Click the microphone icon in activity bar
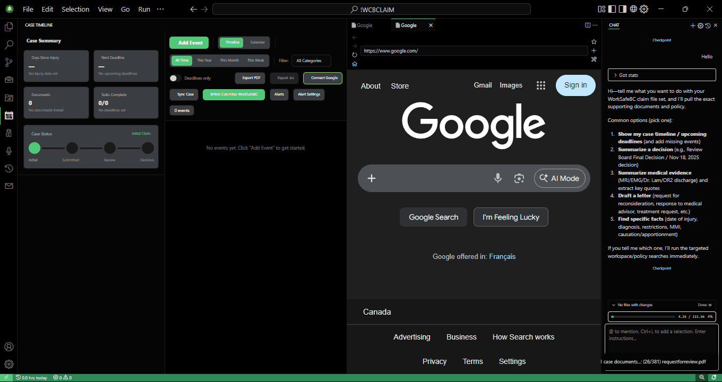This screenshot has height=382, width=722. coord(8,151)
